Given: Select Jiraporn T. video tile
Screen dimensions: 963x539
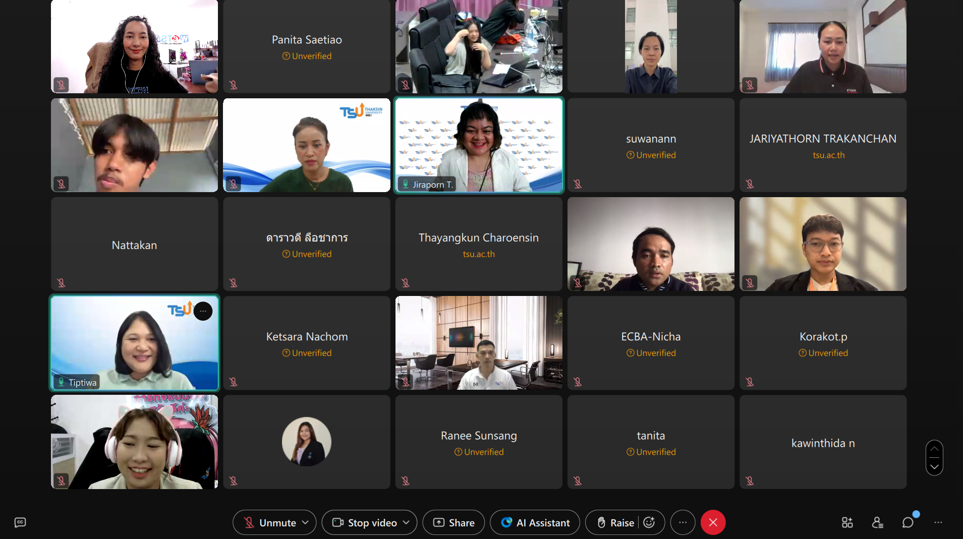Looking at the screenshot, I should pyautogui.click(x=479, y=145).
